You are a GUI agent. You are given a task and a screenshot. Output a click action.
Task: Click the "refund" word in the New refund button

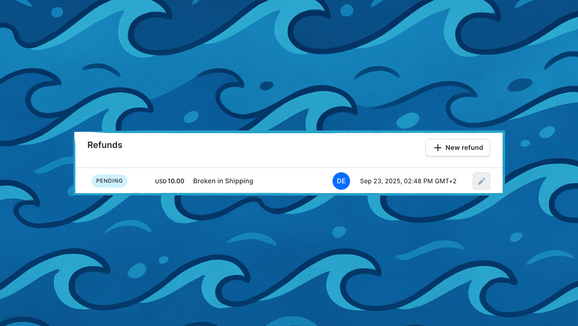point(472,148)
